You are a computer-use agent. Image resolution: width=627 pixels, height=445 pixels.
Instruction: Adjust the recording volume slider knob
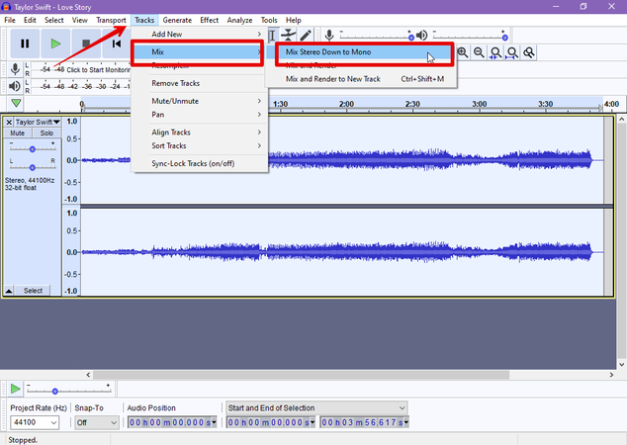point(411,38)
